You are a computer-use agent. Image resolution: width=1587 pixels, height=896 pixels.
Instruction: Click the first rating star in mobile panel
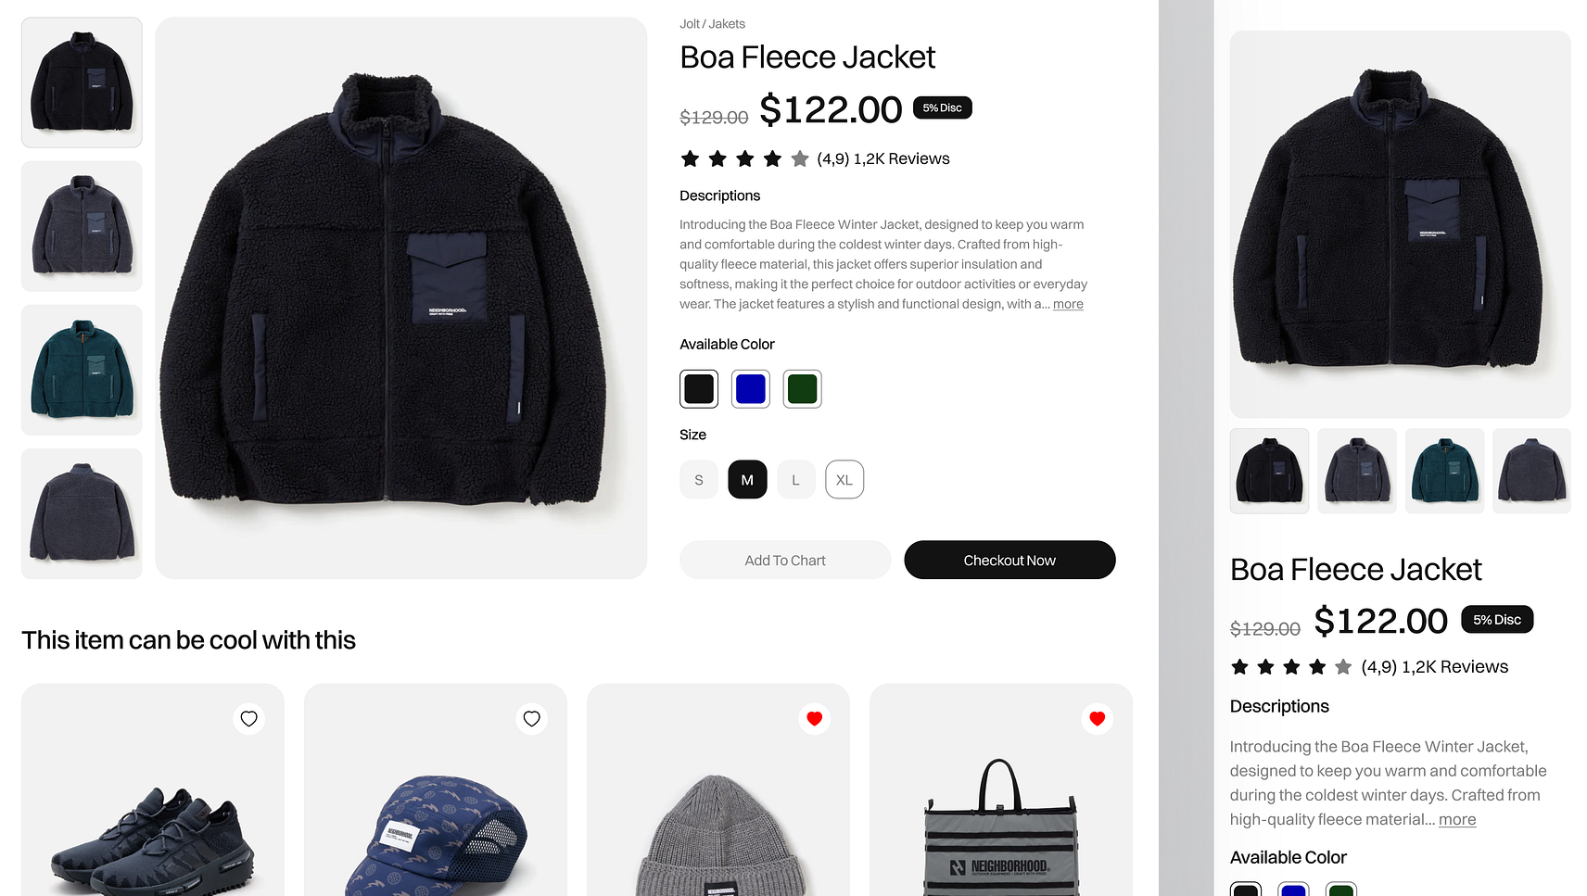1239,667
